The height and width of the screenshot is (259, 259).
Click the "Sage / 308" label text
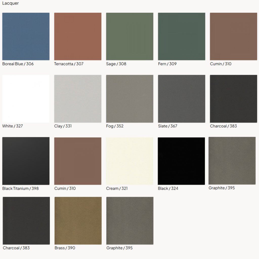116,64
